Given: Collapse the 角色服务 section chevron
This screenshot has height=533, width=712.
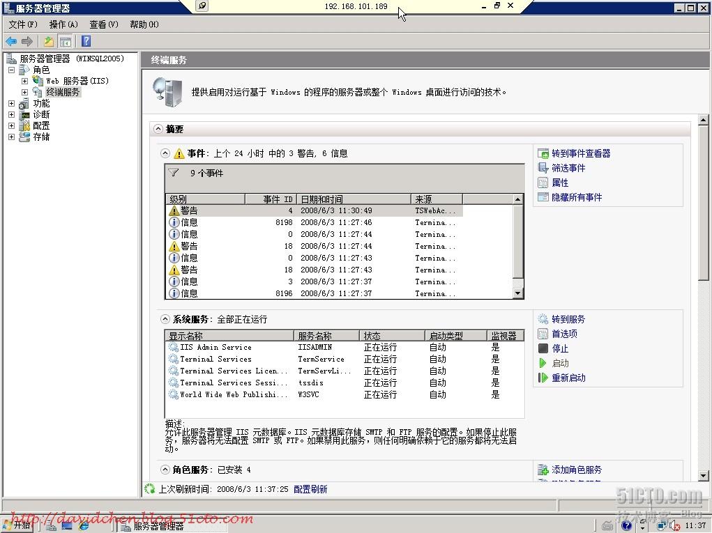Looking at the screenshot, I should coord(165,470).
